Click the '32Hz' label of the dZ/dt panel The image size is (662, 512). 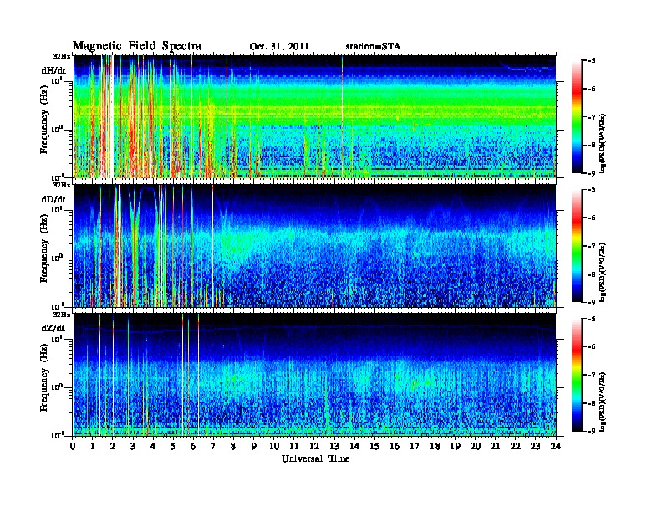click(61, 315)
